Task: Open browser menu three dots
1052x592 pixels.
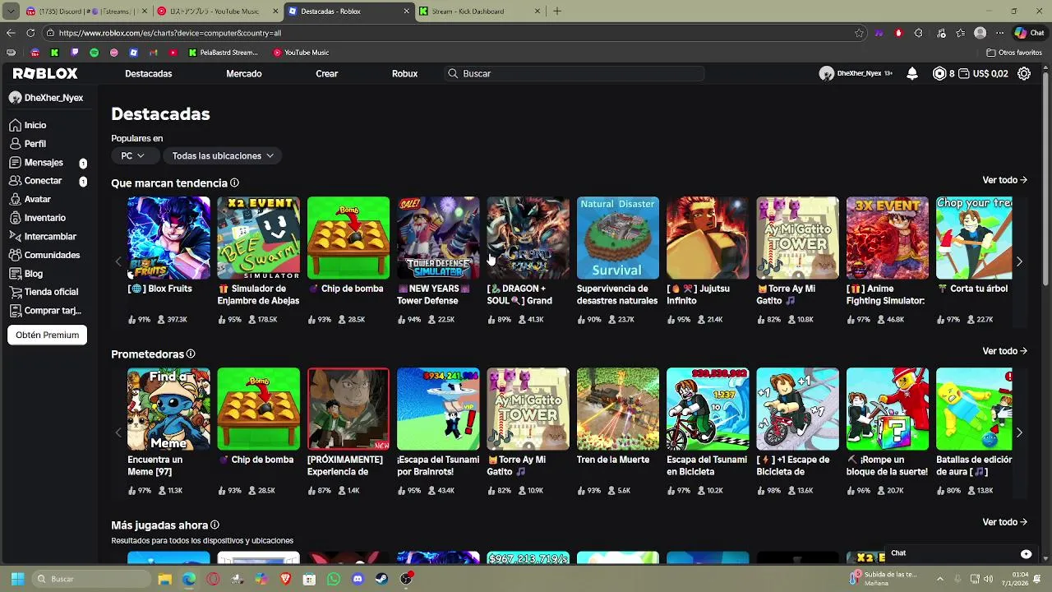Action: (1000, 33)
